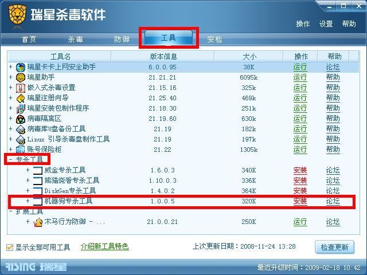Expand the 威金专杀工具 row
The height and width of the screenshot is (275, 367).
28,170
